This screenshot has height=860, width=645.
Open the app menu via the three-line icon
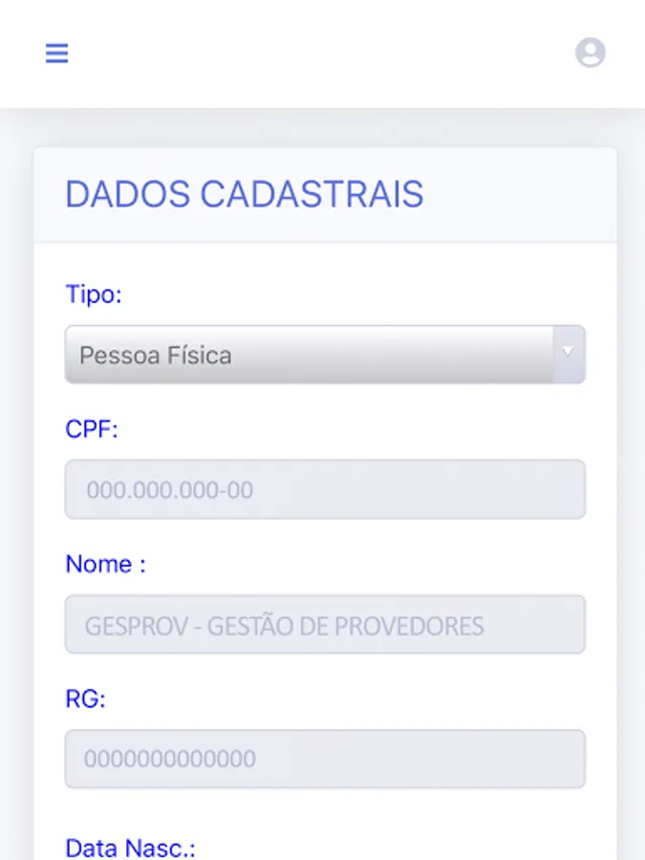[x=56, y=53]
